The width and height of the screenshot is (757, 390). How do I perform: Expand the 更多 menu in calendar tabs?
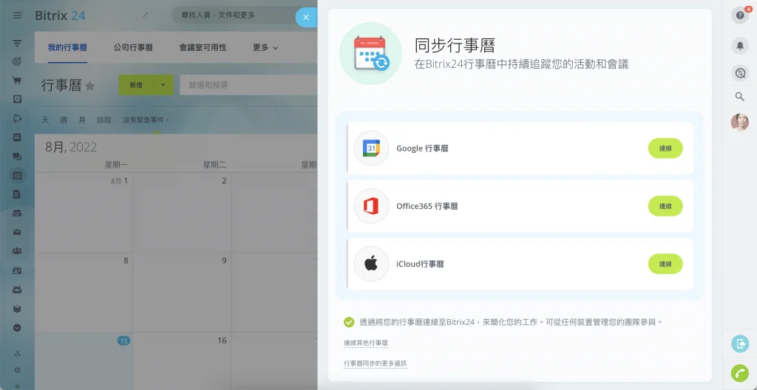click(x=265, y=48)
